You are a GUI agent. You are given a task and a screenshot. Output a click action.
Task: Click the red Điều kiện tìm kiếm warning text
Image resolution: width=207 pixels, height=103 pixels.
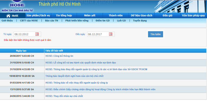tap(27, 40)
